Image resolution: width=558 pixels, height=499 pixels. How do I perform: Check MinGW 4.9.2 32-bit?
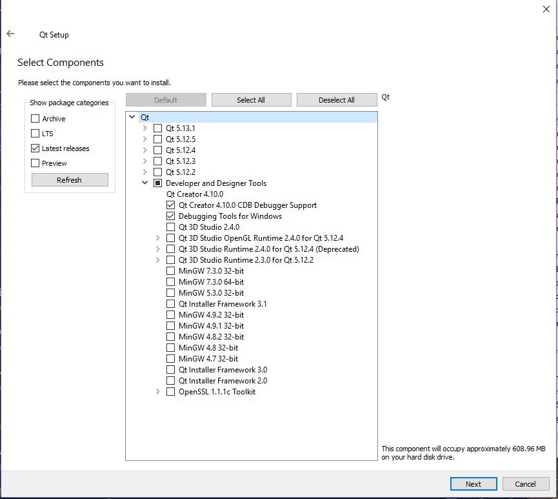coord(170,315)
